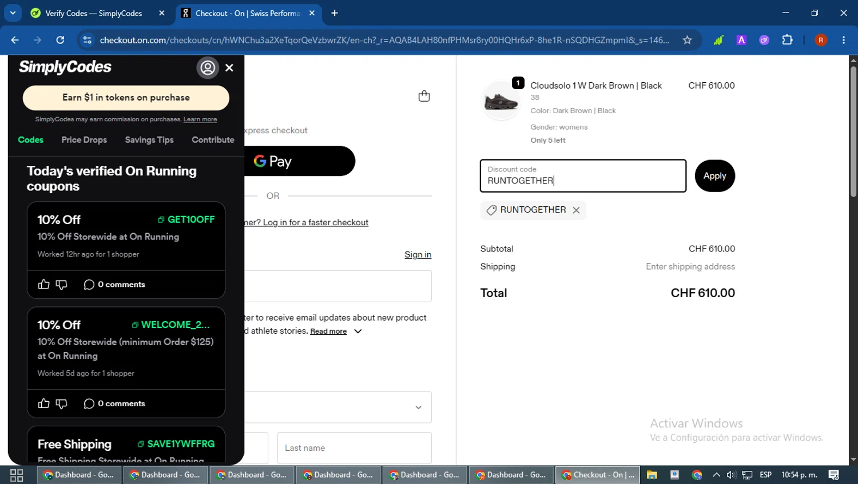This screenshot has height=484, width=858.
Task: Open the Chrome three-dot menu
Action: (844, 40)
